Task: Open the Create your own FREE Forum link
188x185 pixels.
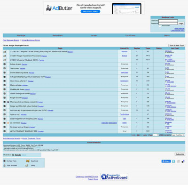Action: click(87, 177)
